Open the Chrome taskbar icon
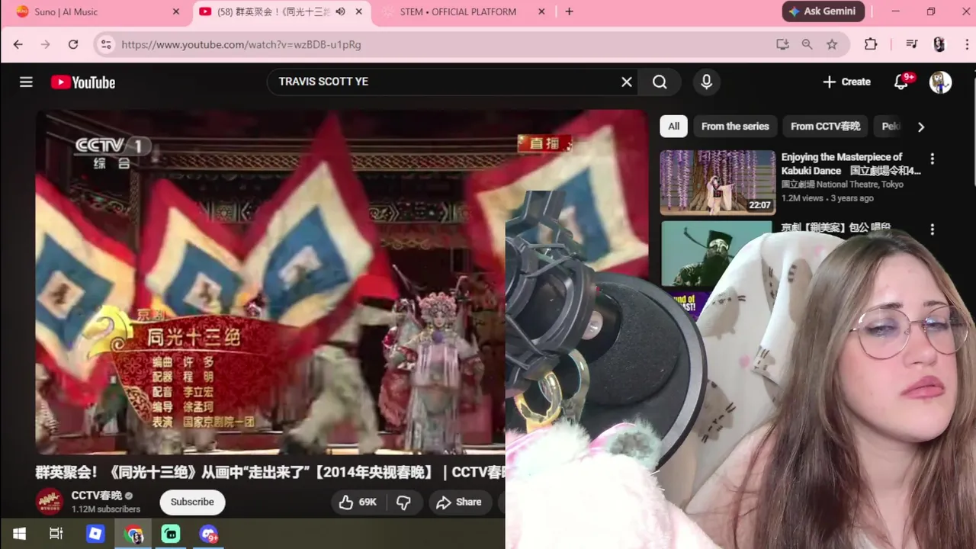The height and width of the screenshot is (549, 976). [133, 535]
